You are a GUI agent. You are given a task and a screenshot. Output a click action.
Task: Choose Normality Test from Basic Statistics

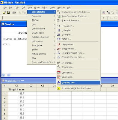click(x=78, y=82)
